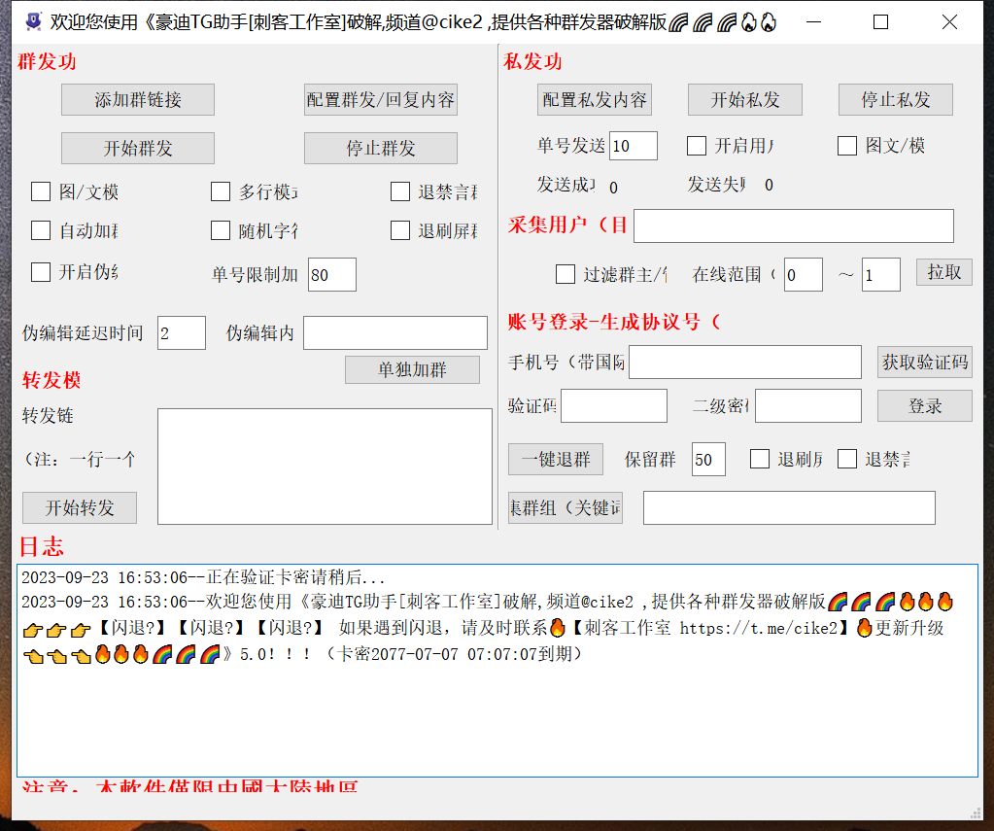Focus the 单号发送 field showing 10
The image size is (994, 831).
[x=634, y=146]
